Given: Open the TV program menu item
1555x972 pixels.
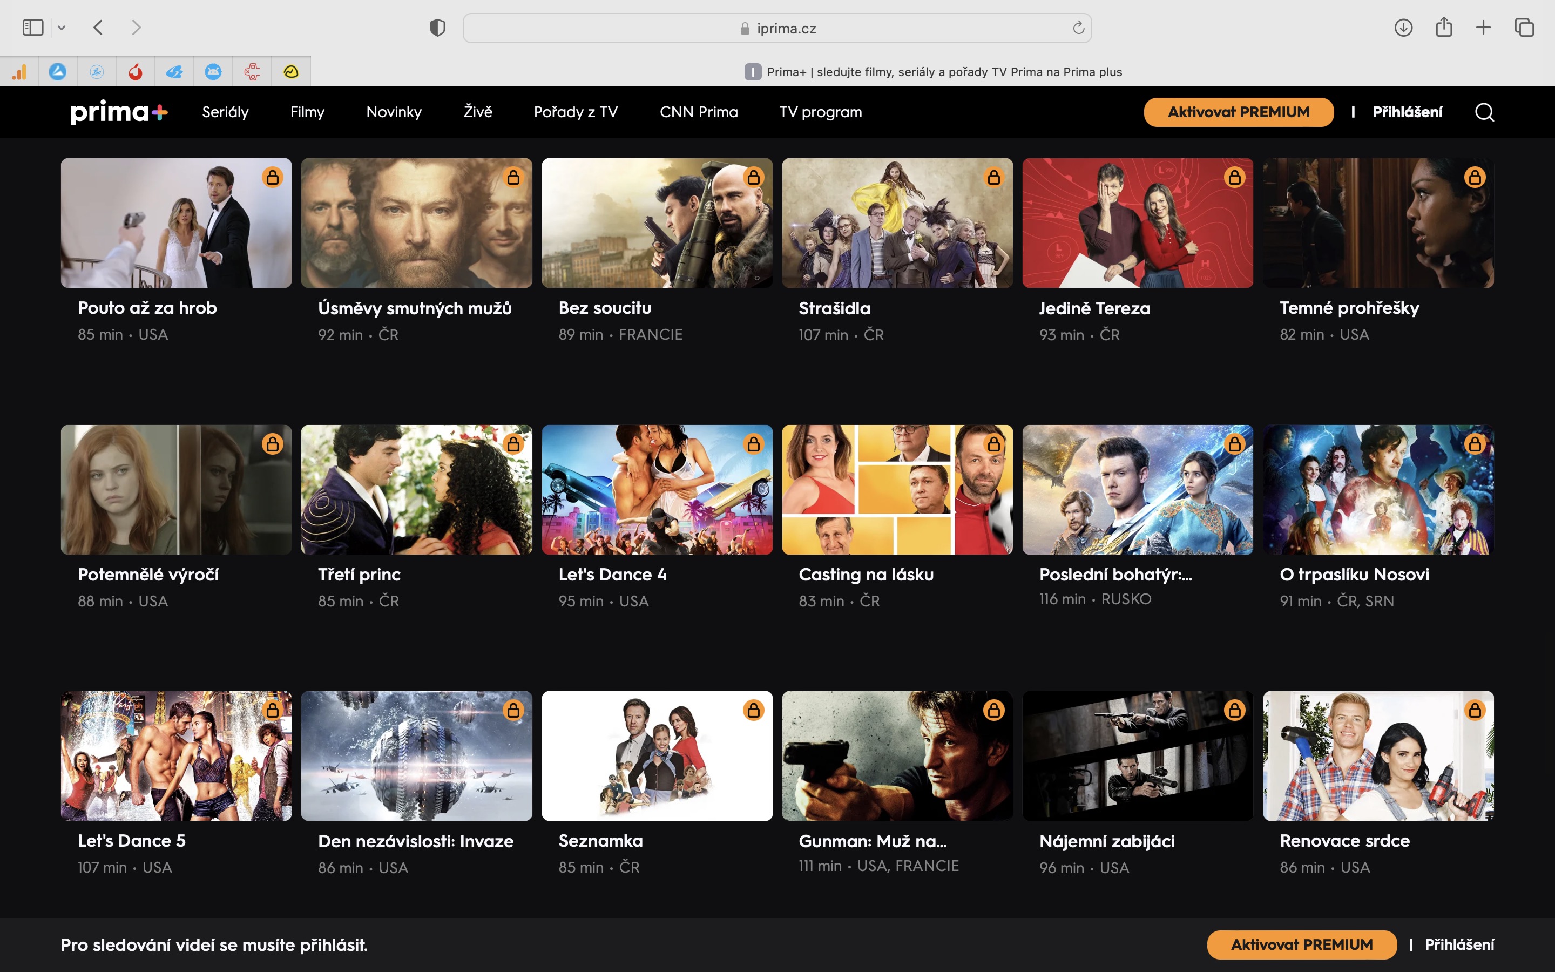Looking at the screenshot, I should [x=820, y=112].
